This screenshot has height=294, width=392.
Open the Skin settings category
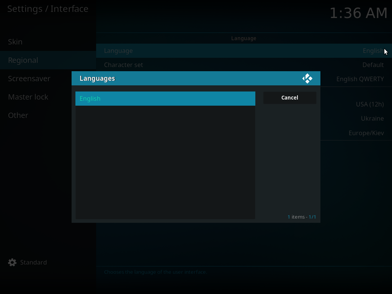tap(15, 42)
